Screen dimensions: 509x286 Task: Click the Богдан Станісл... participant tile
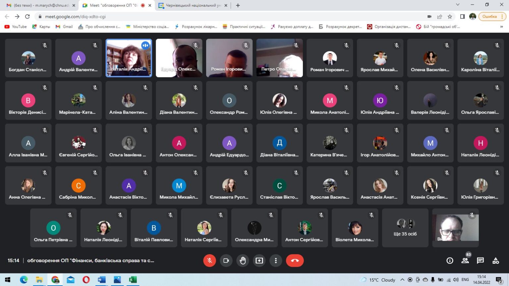[28, 58]
